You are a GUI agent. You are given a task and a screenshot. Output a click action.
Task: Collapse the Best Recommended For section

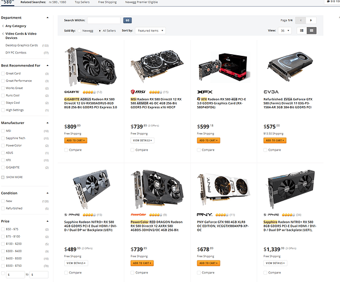(47, 65)
